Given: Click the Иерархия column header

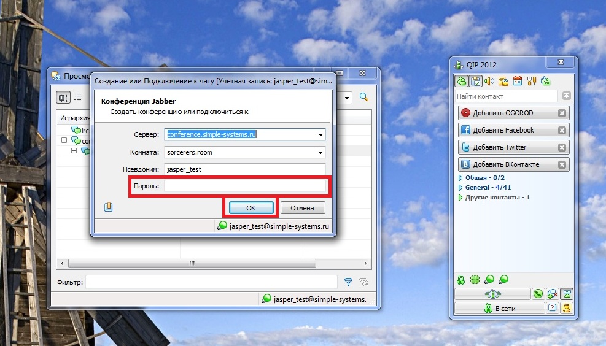Looking at the screenshot, I should 74,118.
